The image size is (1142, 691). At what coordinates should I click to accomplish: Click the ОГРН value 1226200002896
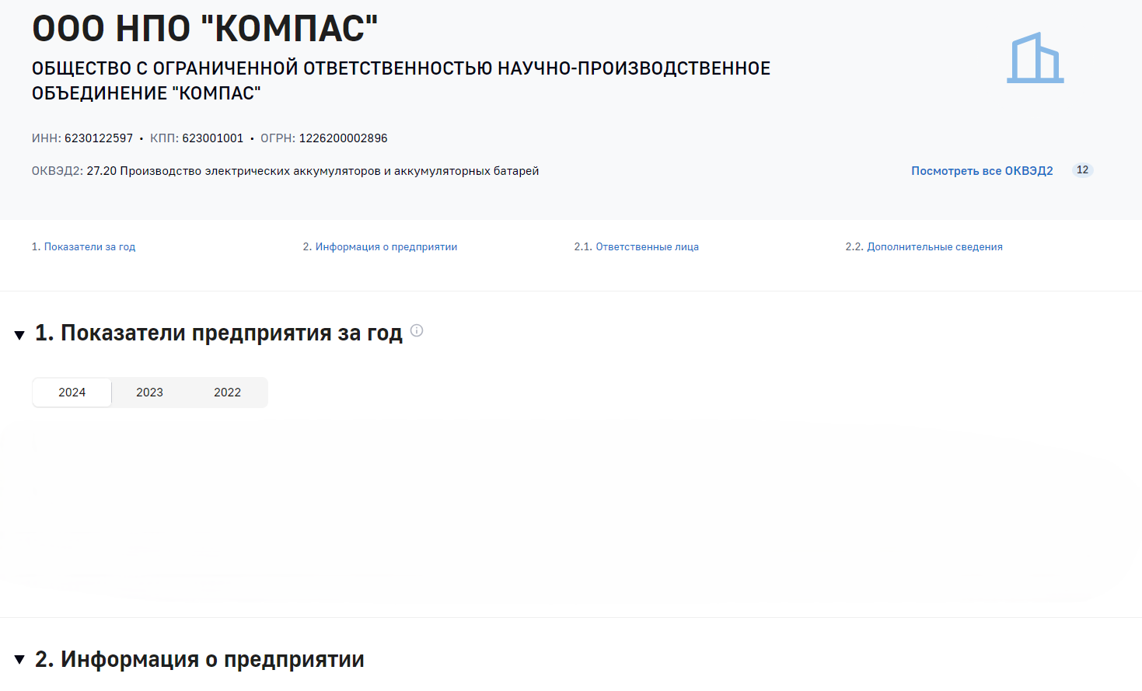click(344, 138)
